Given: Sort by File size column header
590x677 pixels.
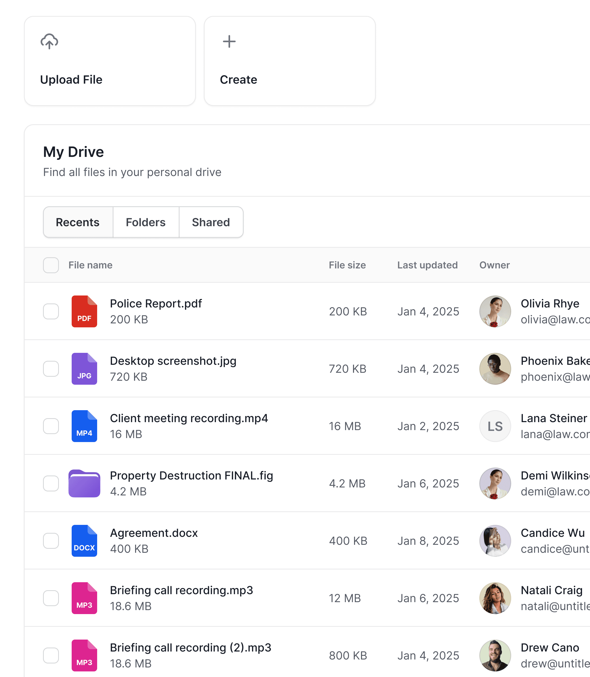Looking at the screenshot, I should (347, 265).
